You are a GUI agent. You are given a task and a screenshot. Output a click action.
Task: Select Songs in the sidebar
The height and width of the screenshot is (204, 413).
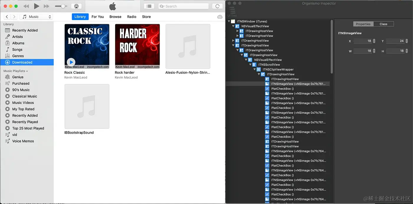point(27,50)
